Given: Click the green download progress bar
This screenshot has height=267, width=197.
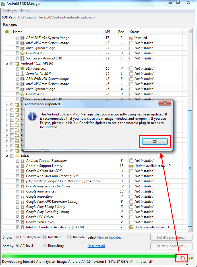Looking at the screenshot, I should 89,256.
